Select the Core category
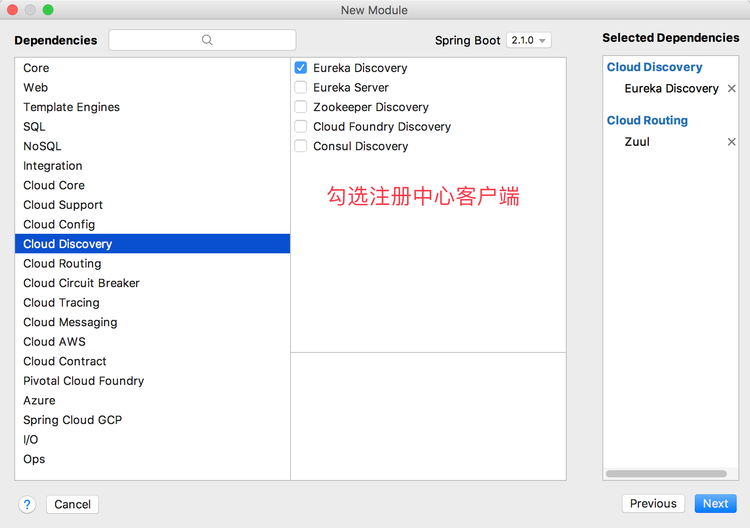This screenshot has height=528, width=750. [x=153, y=68]
